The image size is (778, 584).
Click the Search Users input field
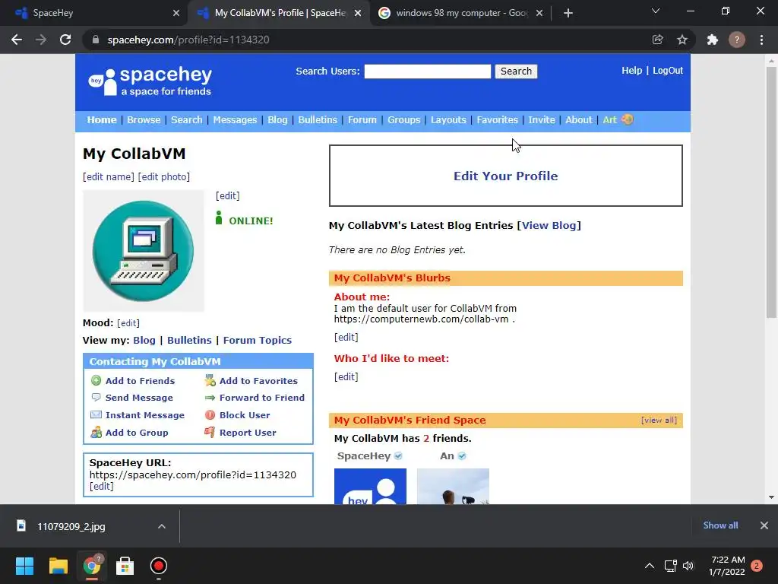coord(427,71)
